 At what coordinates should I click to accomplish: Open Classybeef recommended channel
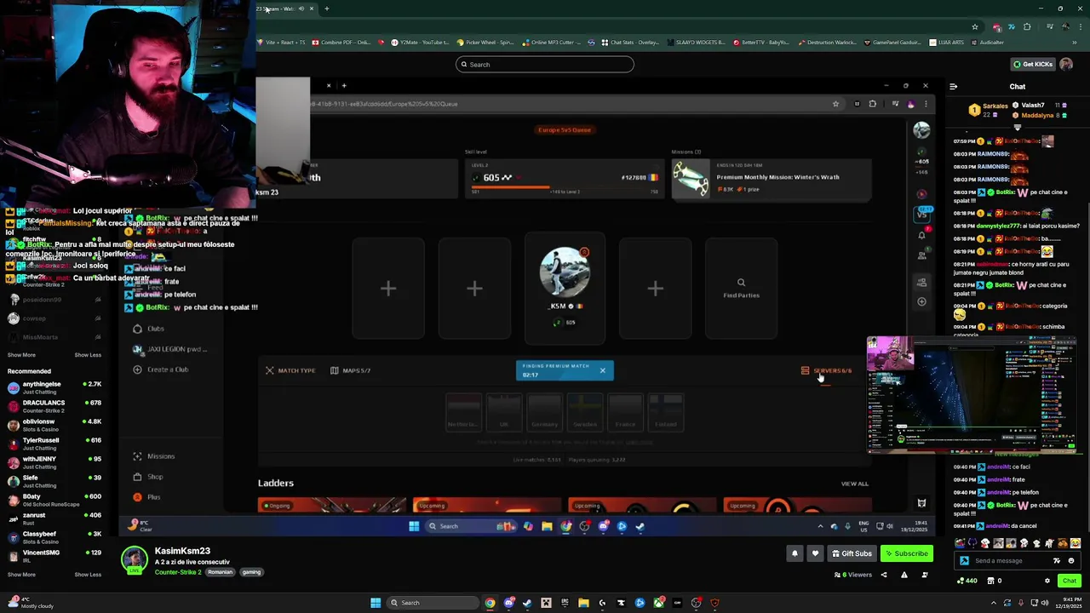(54, 537)
